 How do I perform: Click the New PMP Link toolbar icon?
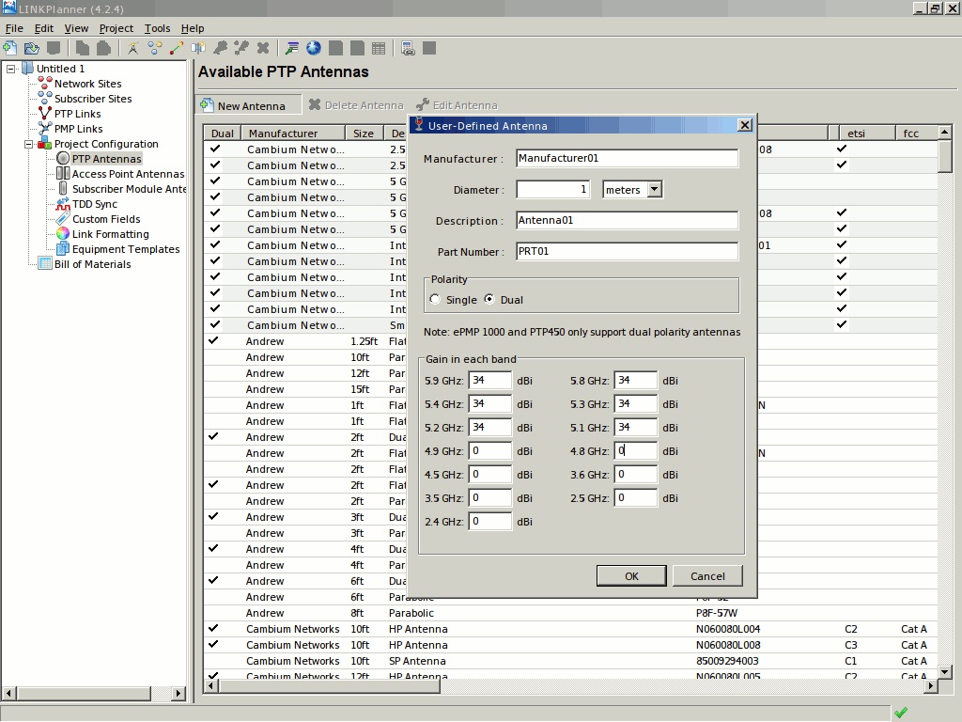(x=198, y=48)
